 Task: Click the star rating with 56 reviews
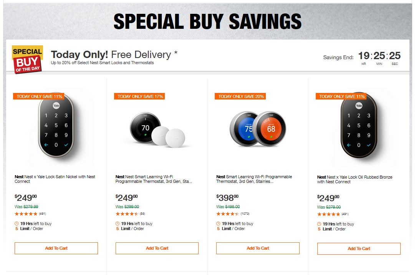pos(127,214)
